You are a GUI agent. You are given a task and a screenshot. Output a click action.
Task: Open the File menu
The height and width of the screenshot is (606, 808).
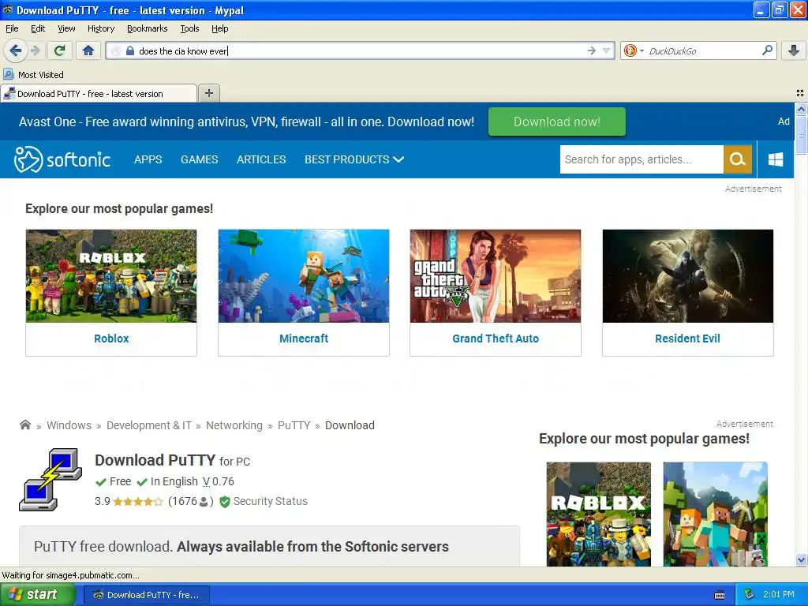tap(12, 28)
